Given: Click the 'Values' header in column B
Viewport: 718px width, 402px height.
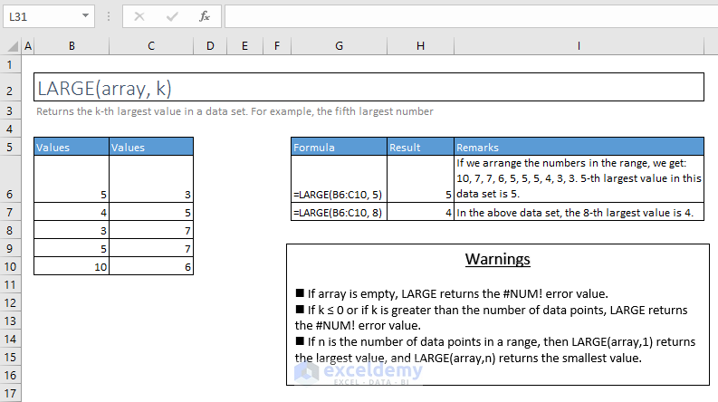Looking at the screenshot, I should click(72, 147).
